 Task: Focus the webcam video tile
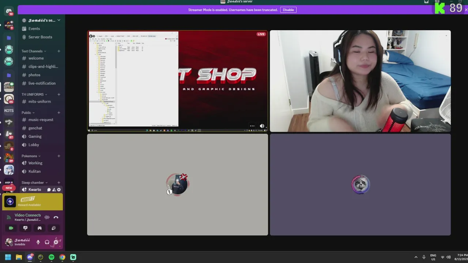coord(360,81)
